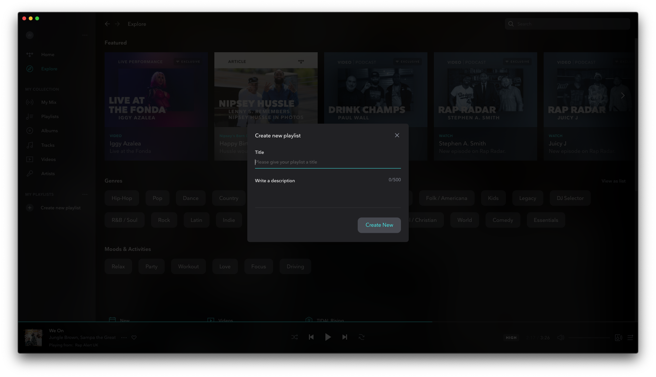Viewport: 656px width, 377px height.
Task: Select the DJ Selector genre
Action: (570, 198)
